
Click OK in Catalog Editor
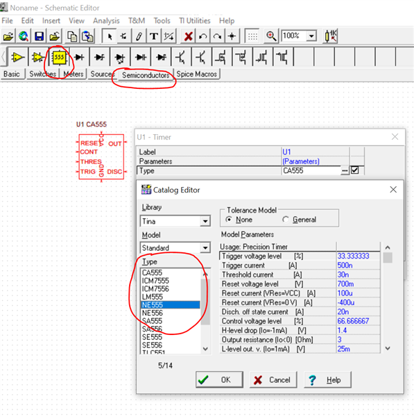[219, 379]
